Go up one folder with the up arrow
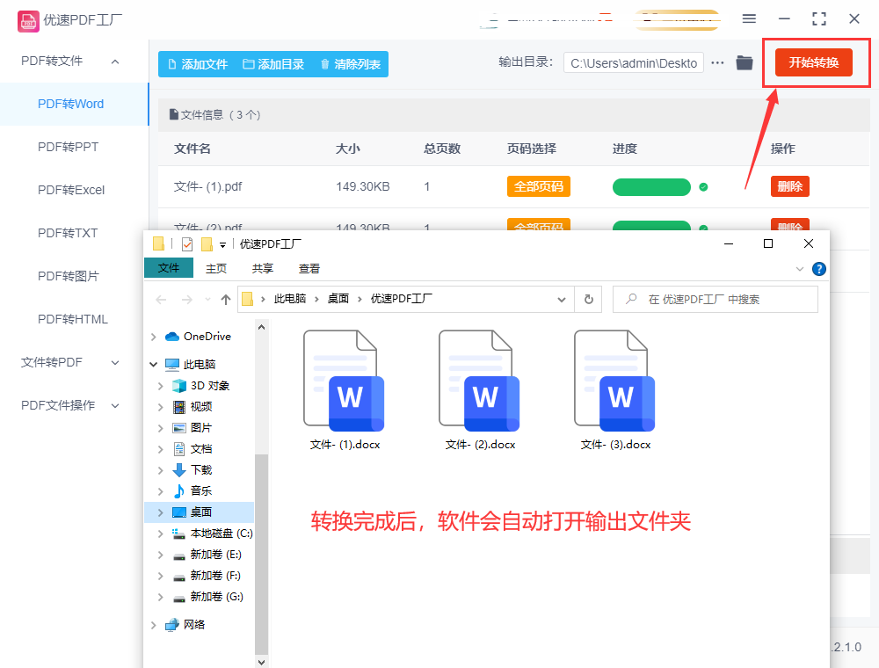 point(225,300)
